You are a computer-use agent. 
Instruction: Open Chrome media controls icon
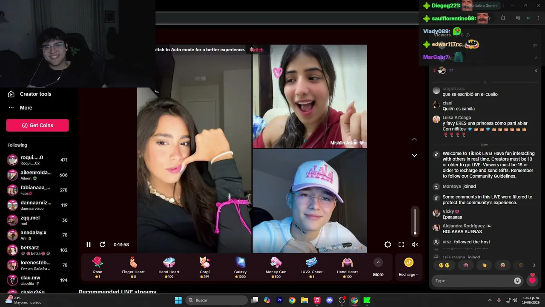[x=518, y=18]
